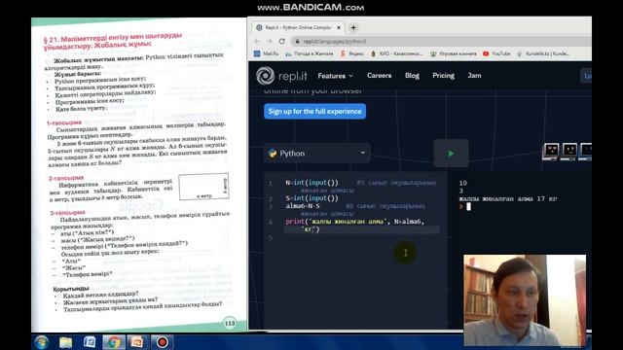Click console output value 10
This screenshot has width=623, height=350.
463,183
